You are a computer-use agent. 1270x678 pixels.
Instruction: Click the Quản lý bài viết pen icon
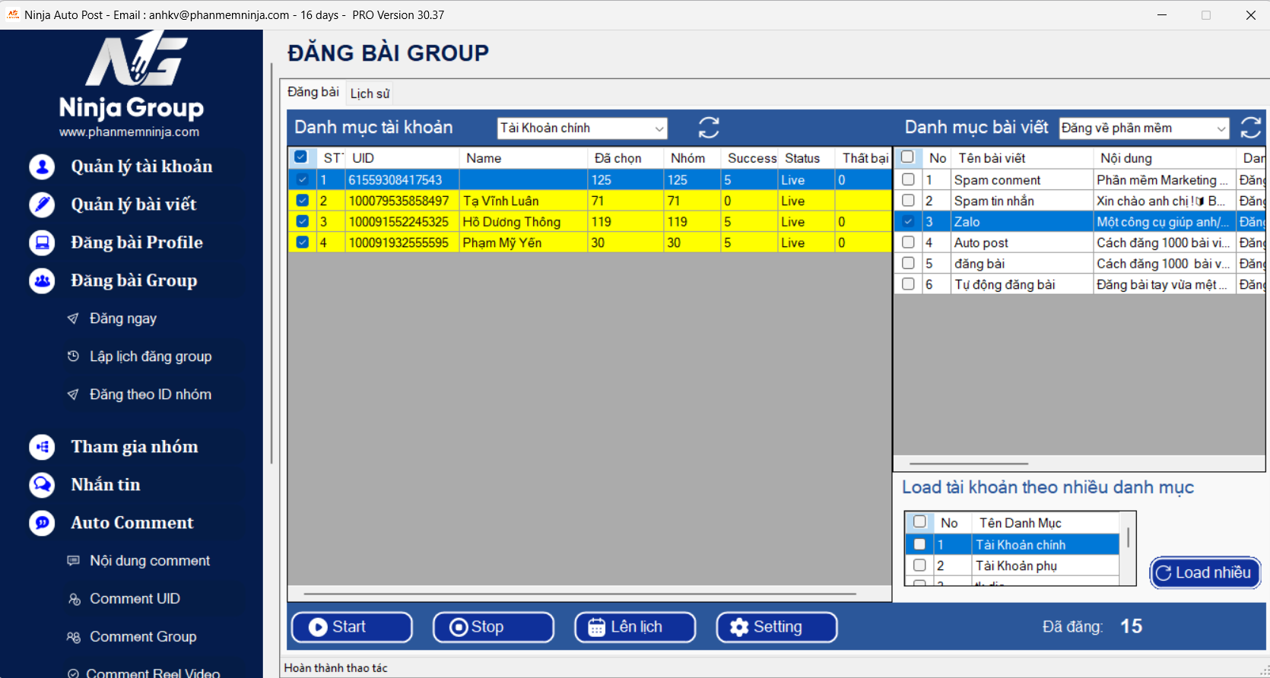pyautogui.click(x=42, y=204)
